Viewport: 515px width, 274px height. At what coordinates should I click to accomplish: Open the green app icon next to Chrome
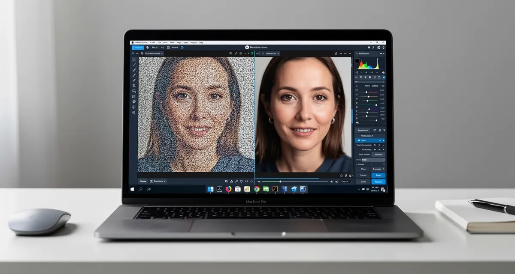266,189
